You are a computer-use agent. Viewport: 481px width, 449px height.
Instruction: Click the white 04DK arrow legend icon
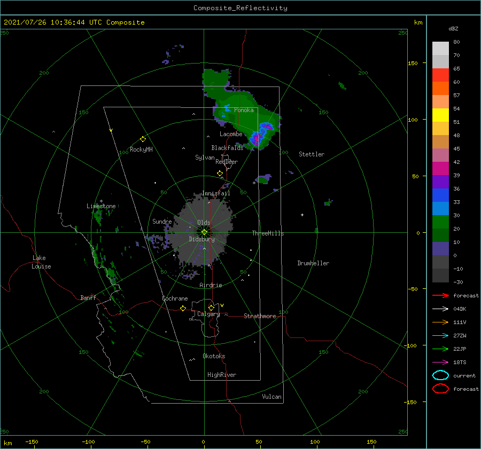440,309
